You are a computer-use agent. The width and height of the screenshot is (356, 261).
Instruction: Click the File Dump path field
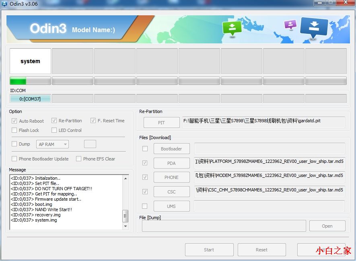pyautogui.click(x=224, y=226)
